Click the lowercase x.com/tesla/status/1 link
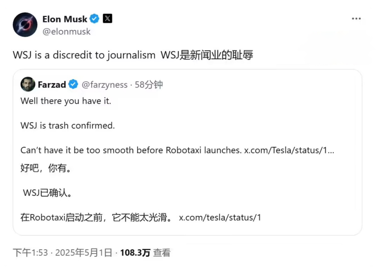Image resolution: width=385 pixels, height=267 pixels. click(x=220, y=218)
